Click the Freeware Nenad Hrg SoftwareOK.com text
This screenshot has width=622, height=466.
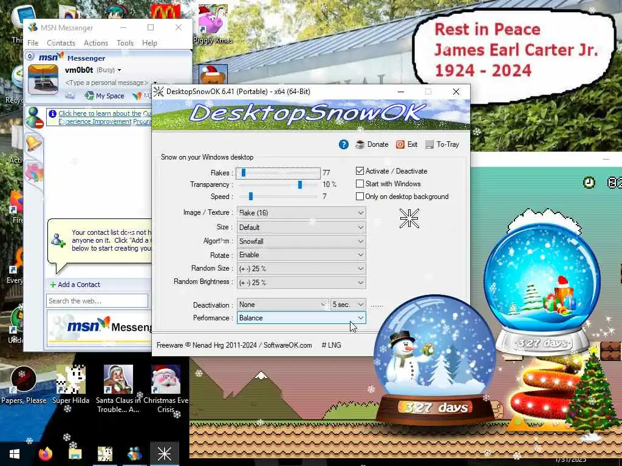click(234, 345)
